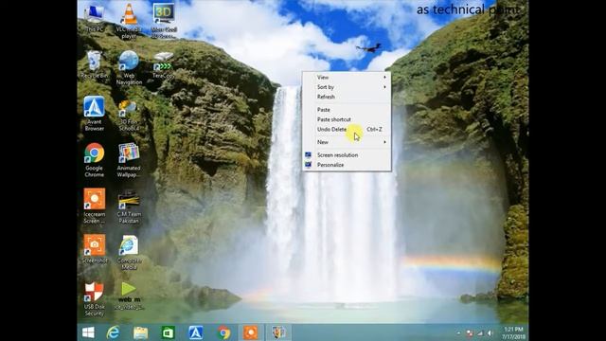Viewport: 606px width, 341px height.
Task: Select the Animated Wallpaper shortcut
Action: click(x=129, y=160)
